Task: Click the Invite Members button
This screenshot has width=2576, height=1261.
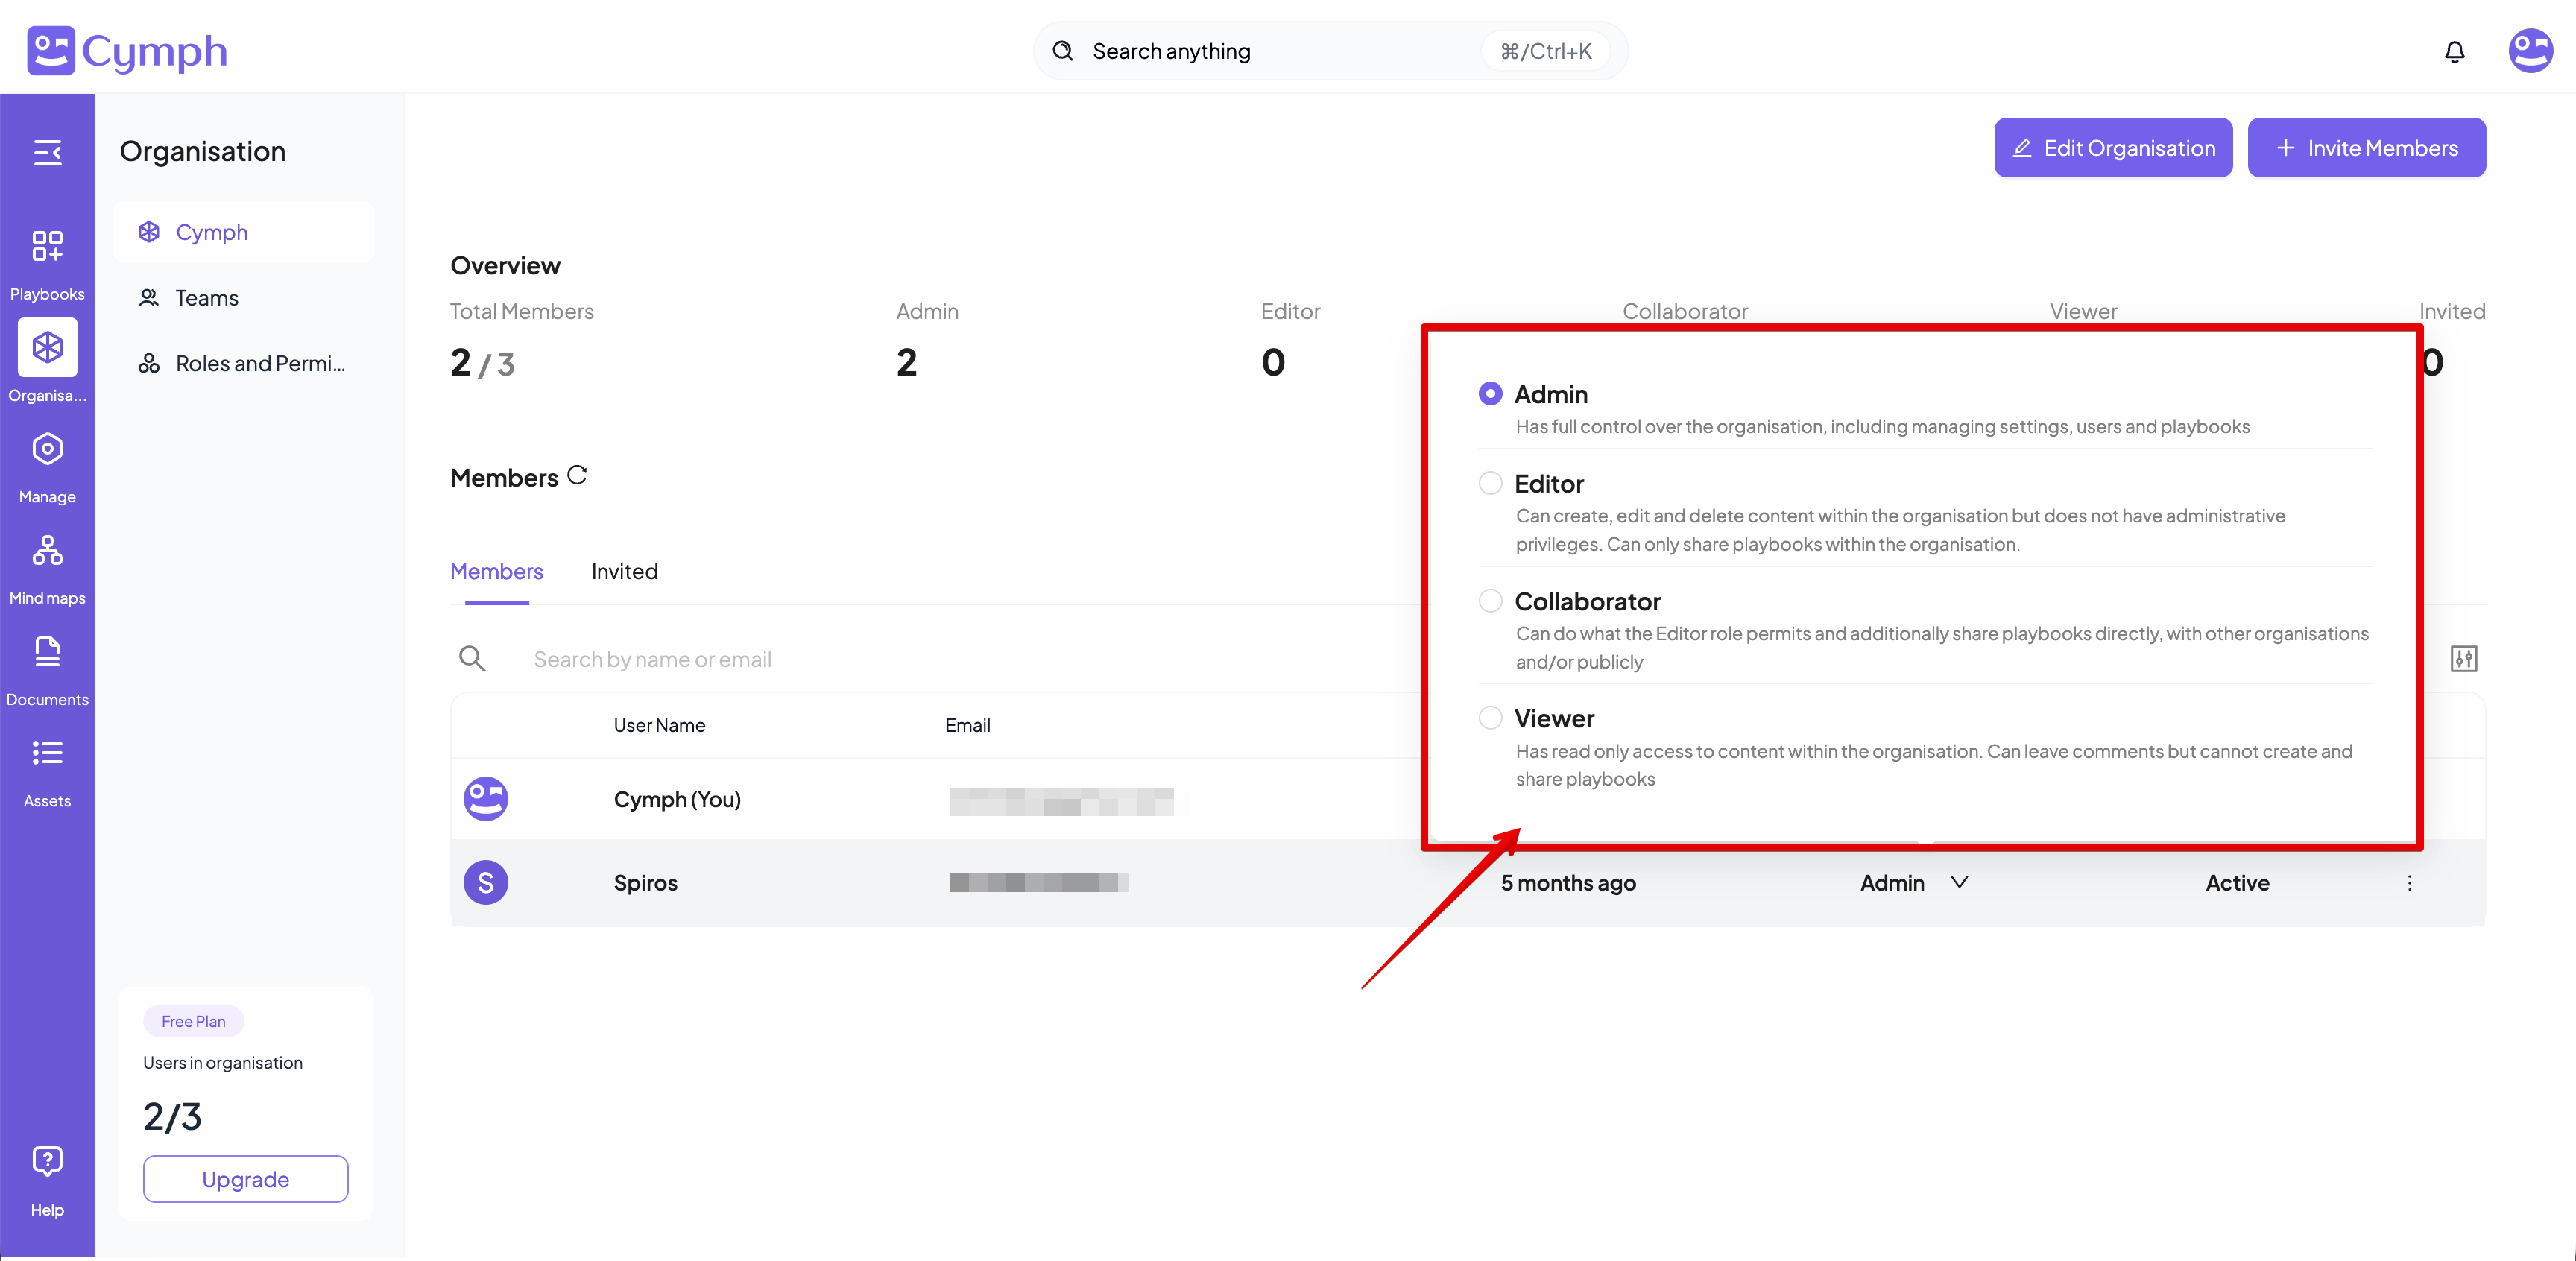Action: click(x=2366, y=148)
